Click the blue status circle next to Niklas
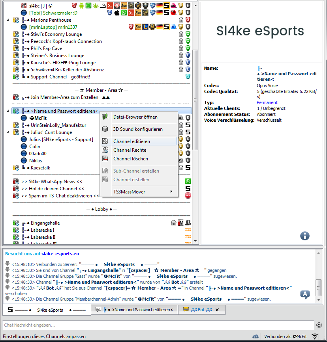The width and height of the screenshot is (327, 342). pos(24,160)
